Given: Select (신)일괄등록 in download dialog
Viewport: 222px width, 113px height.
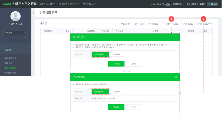Looking at the screenshot, I should (x=100, y=54).
